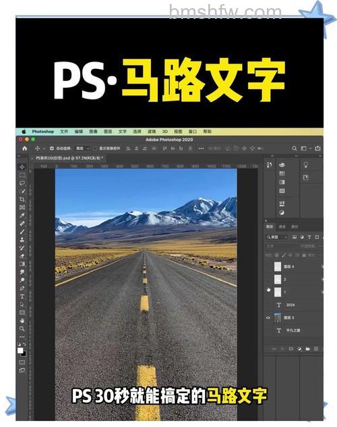
Task: Create new adjustment layer button
Action: click(x=299, y=349)
